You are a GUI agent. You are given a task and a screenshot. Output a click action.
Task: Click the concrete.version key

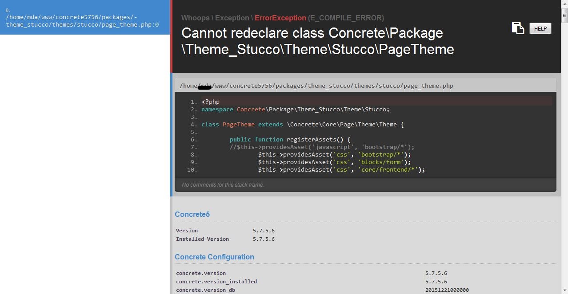pos(201,273)
